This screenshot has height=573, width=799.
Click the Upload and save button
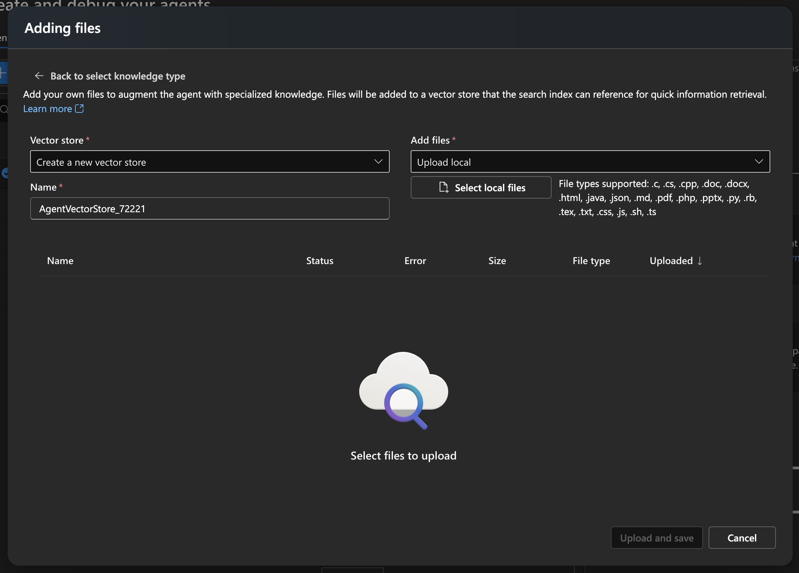click(656, 538)
